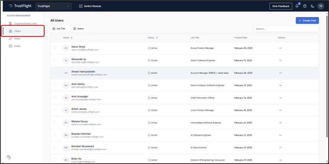
Task: Click the BS avatar for Bibiana Souza
Action: tap(66, 122)
